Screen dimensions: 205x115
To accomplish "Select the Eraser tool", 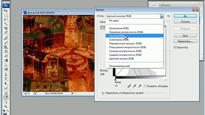I will [x=6, y=56].
